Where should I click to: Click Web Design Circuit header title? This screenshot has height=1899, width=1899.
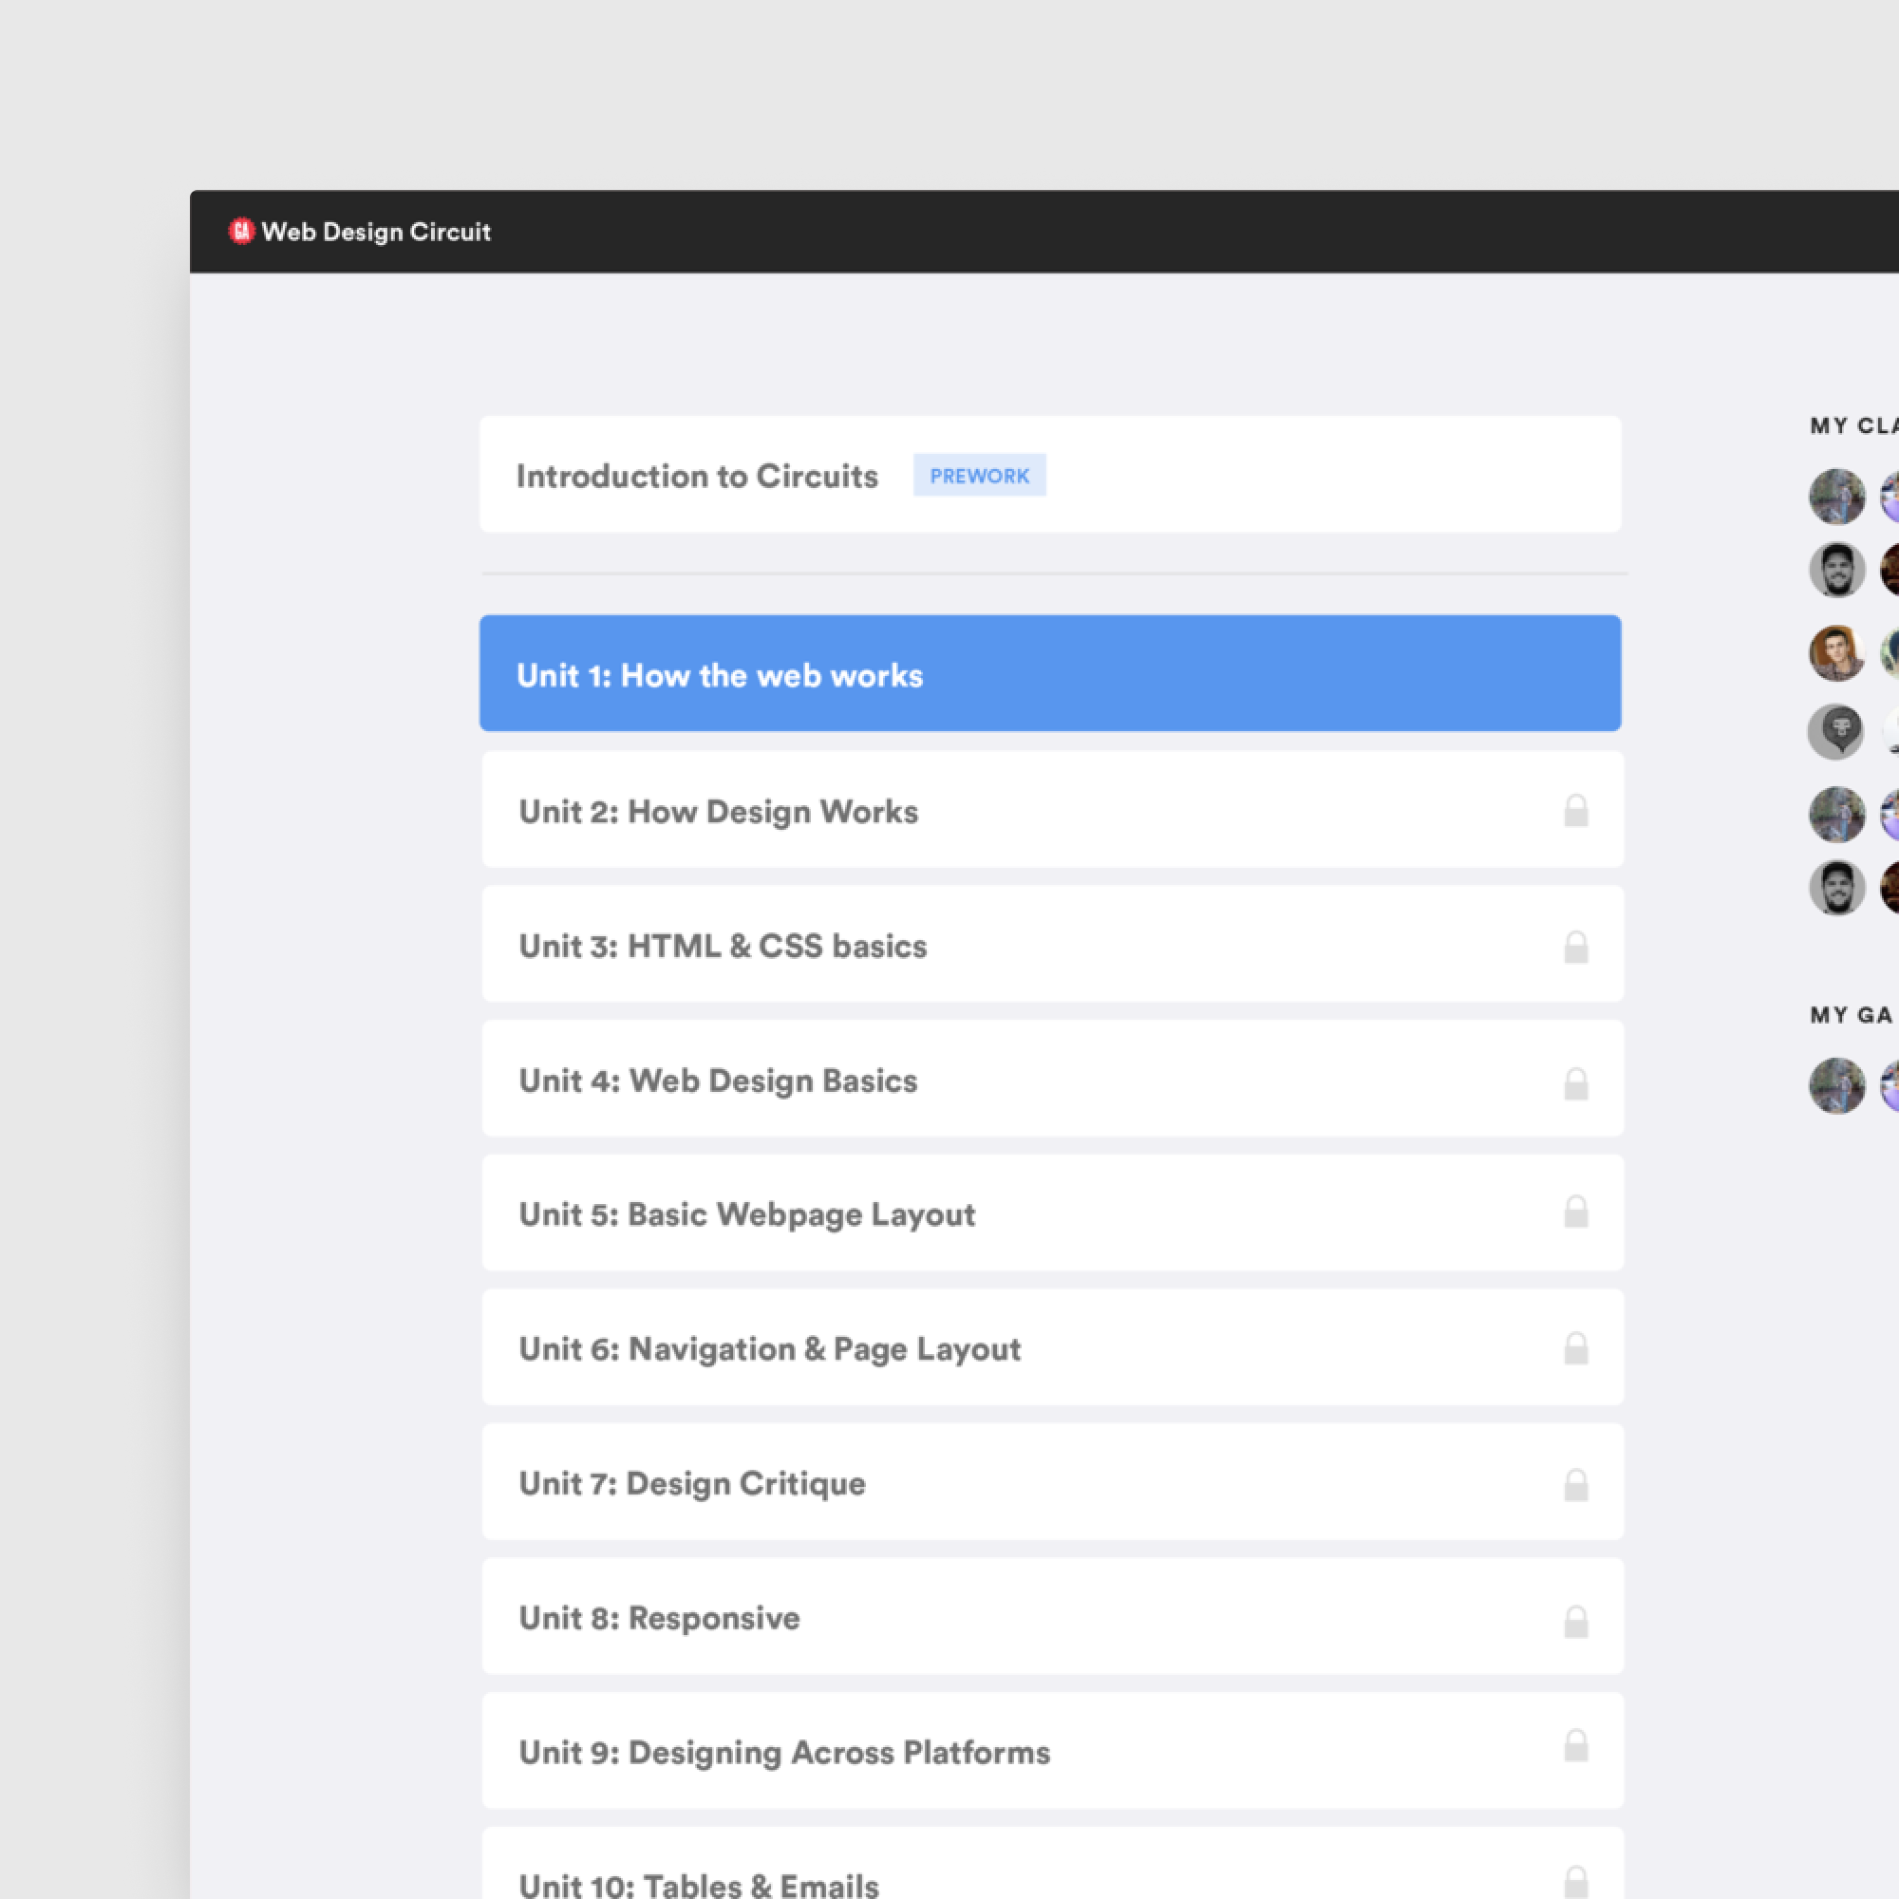[x=375, y=232]
